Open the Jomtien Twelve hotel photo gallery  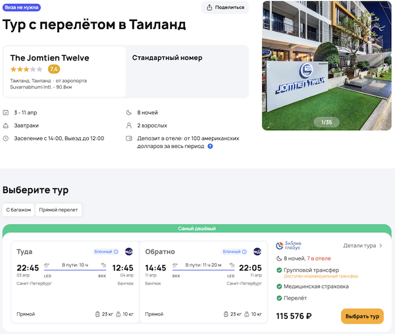[327, 66]
